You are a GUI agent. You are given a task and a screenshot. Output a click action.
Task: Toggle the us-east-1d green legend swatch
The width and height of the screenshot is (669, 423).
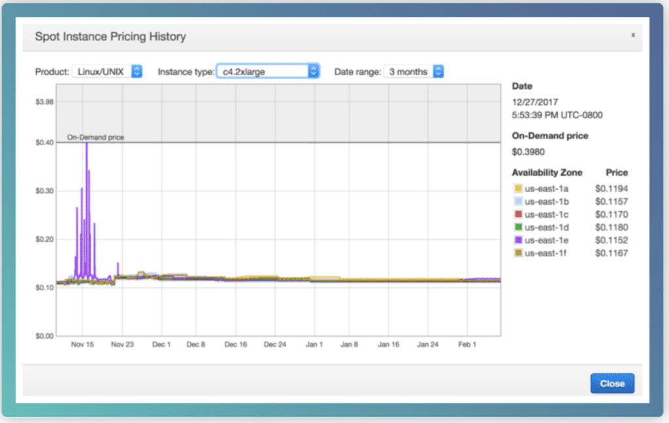coord(518,227)
